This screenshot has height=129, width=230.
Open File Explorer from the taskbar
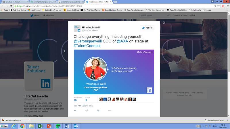coord(31,126)
